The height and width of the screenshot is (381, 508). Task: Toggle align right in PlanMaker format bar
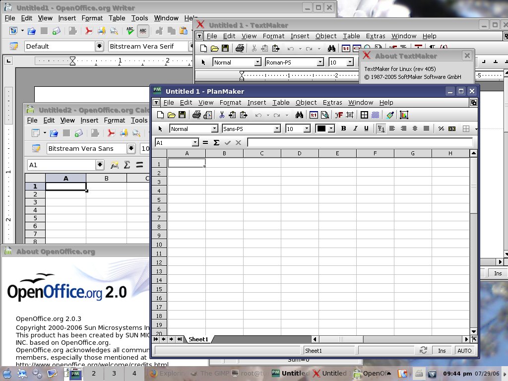(x=403, y=128)
